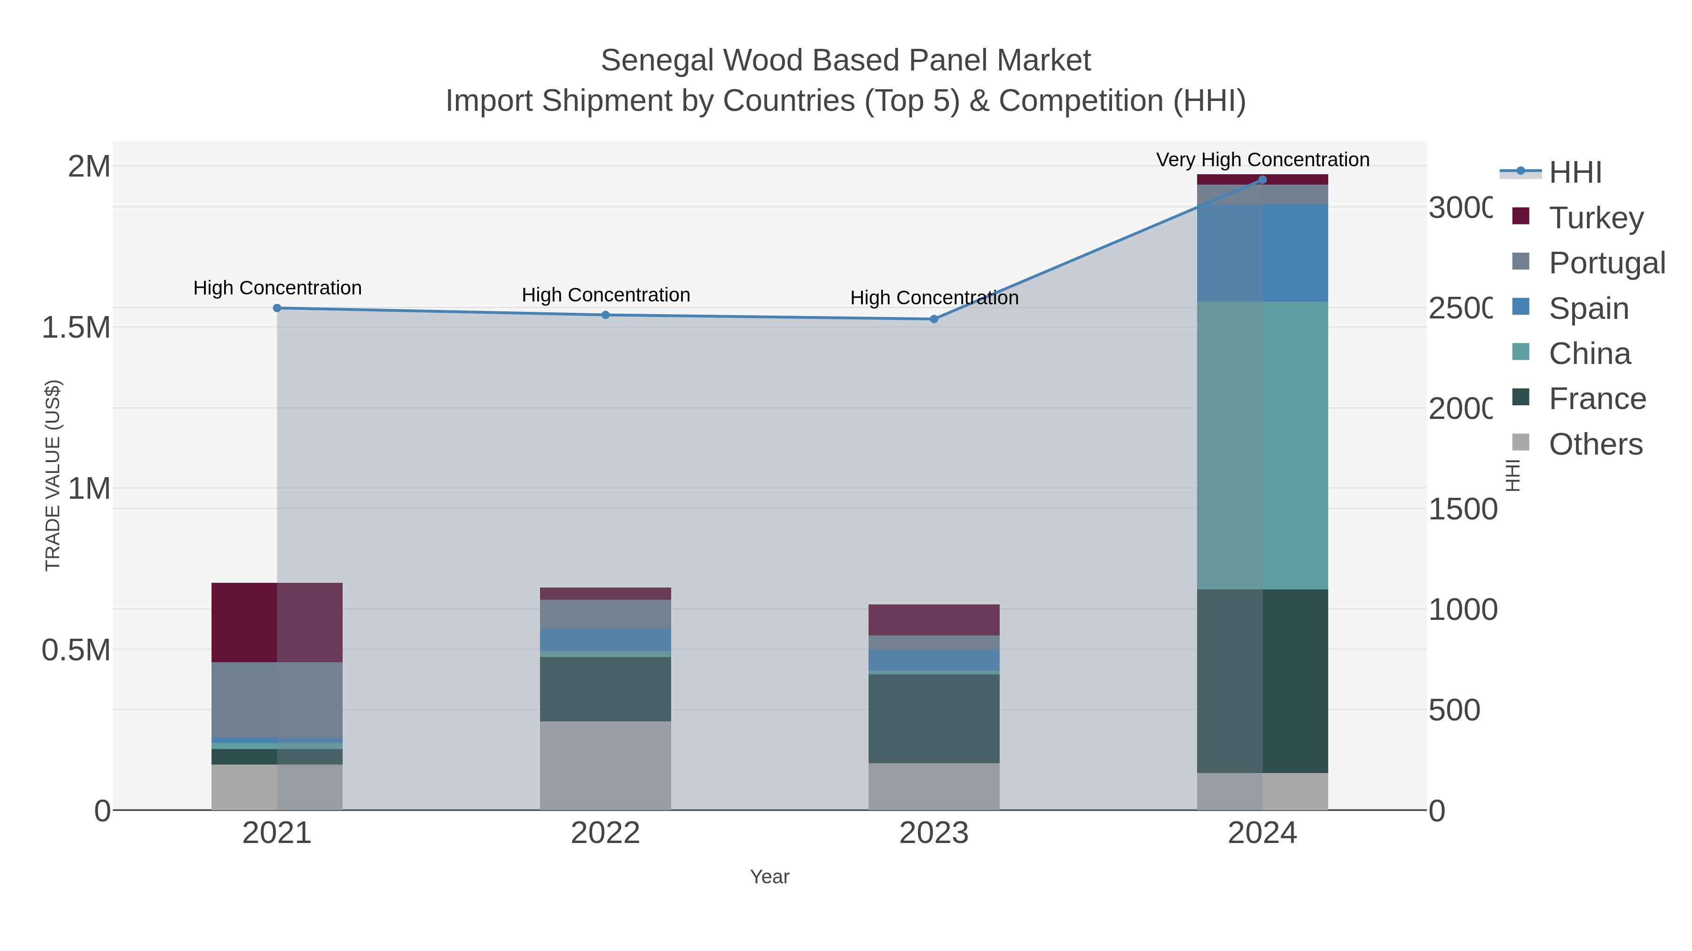The image size is (1692, 951).
Task: Click the France segment in the 2023 bar
Action: [x=934, y=719]
